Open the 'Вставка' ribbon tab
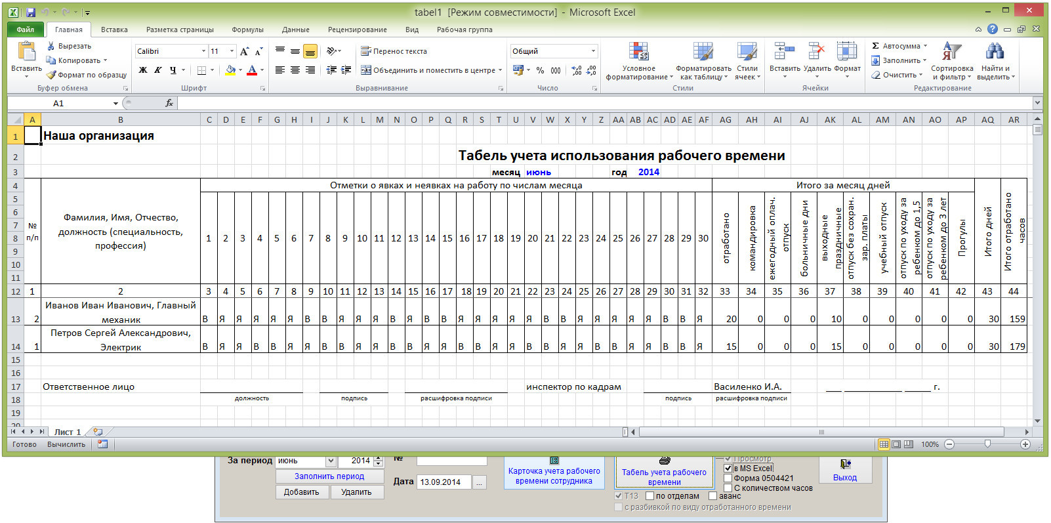The height and width of the screenshot is (523, 1051). 114,30
